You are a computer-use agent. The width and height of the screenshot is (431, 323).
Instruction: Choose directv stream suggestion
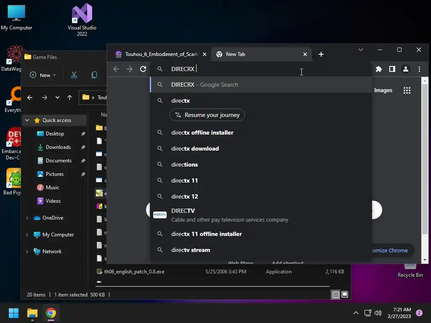click(x=261, y=250)
